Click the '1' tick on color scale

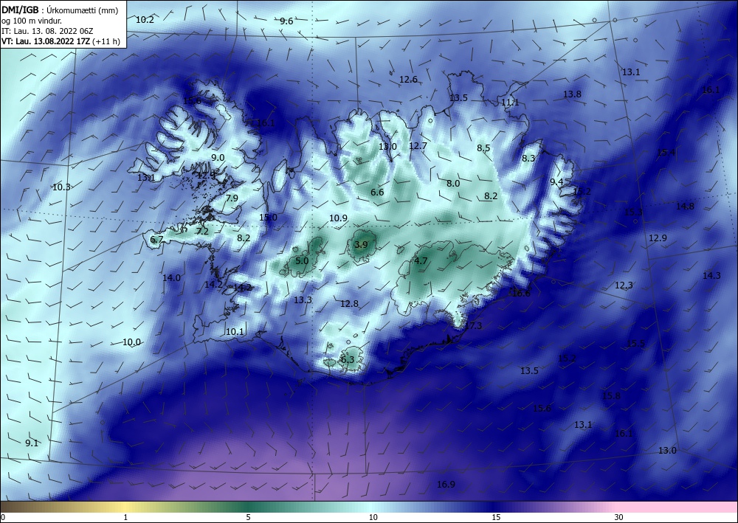tap(125, 517)
